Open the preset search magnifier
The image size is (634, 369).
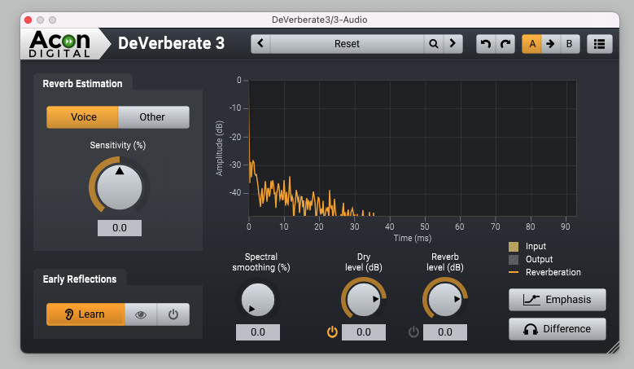[434, 44]
